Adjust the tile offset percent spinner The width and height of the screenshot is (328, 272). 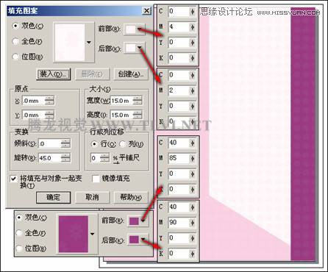tap(105, 158)
